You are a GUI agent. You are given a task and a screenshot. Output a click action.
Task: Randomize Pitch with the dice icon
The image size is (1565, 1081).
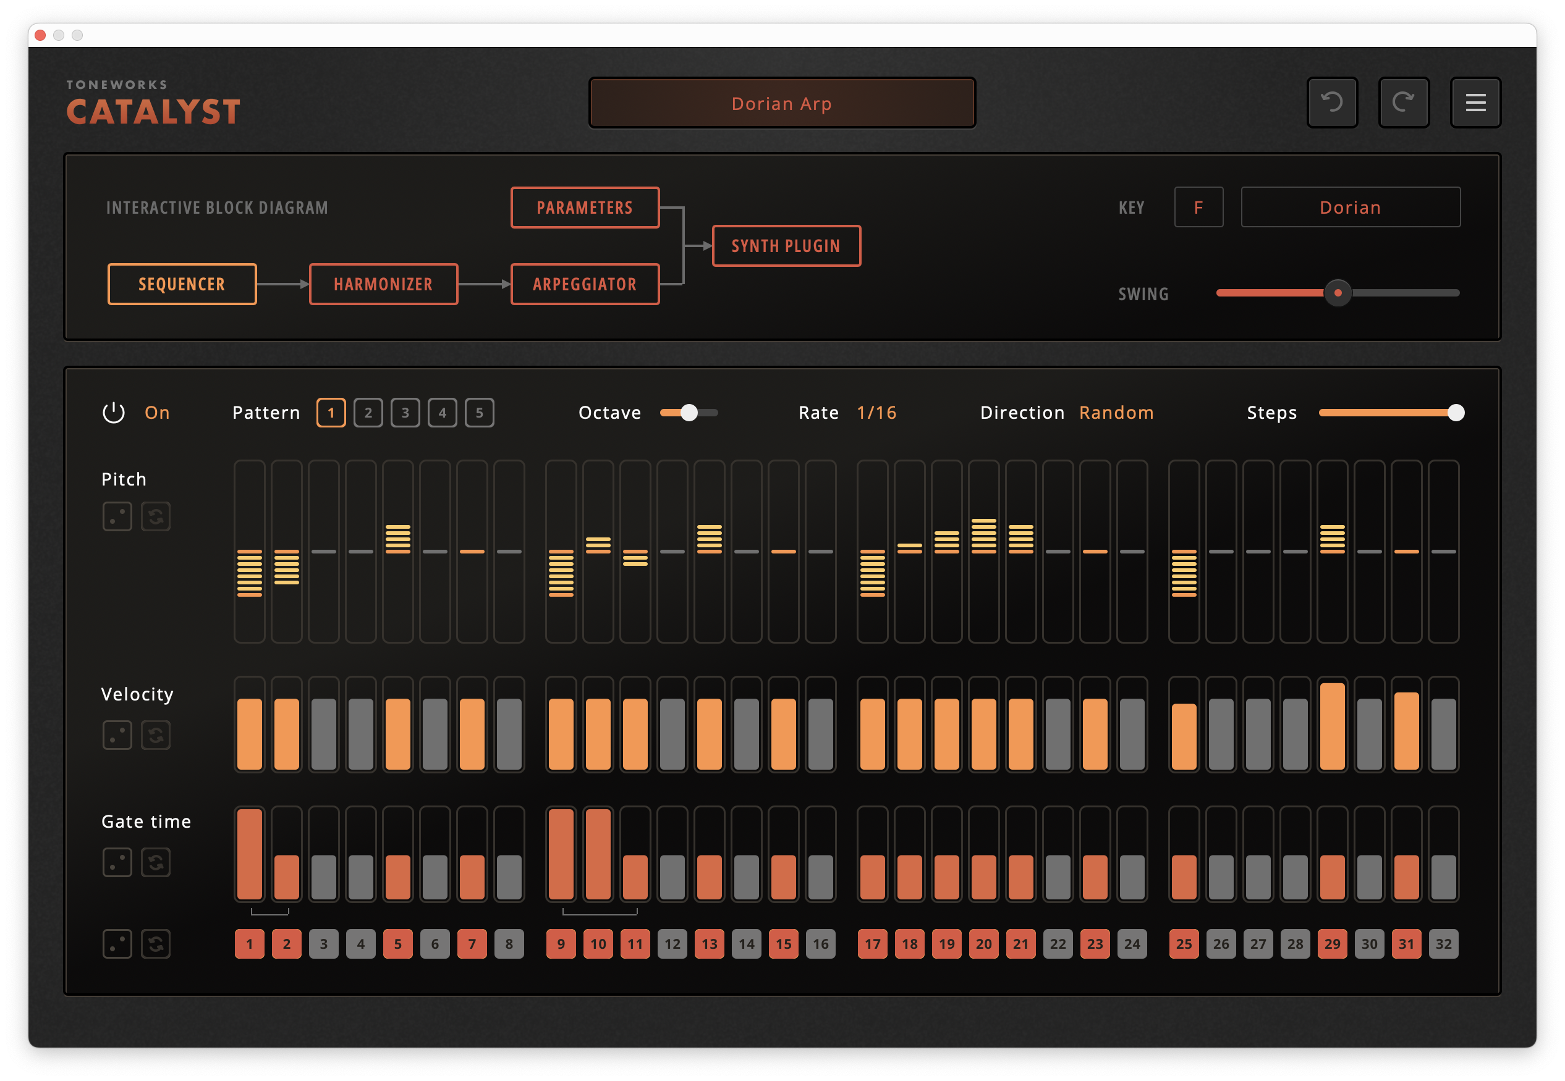click(x=117, y=516)
